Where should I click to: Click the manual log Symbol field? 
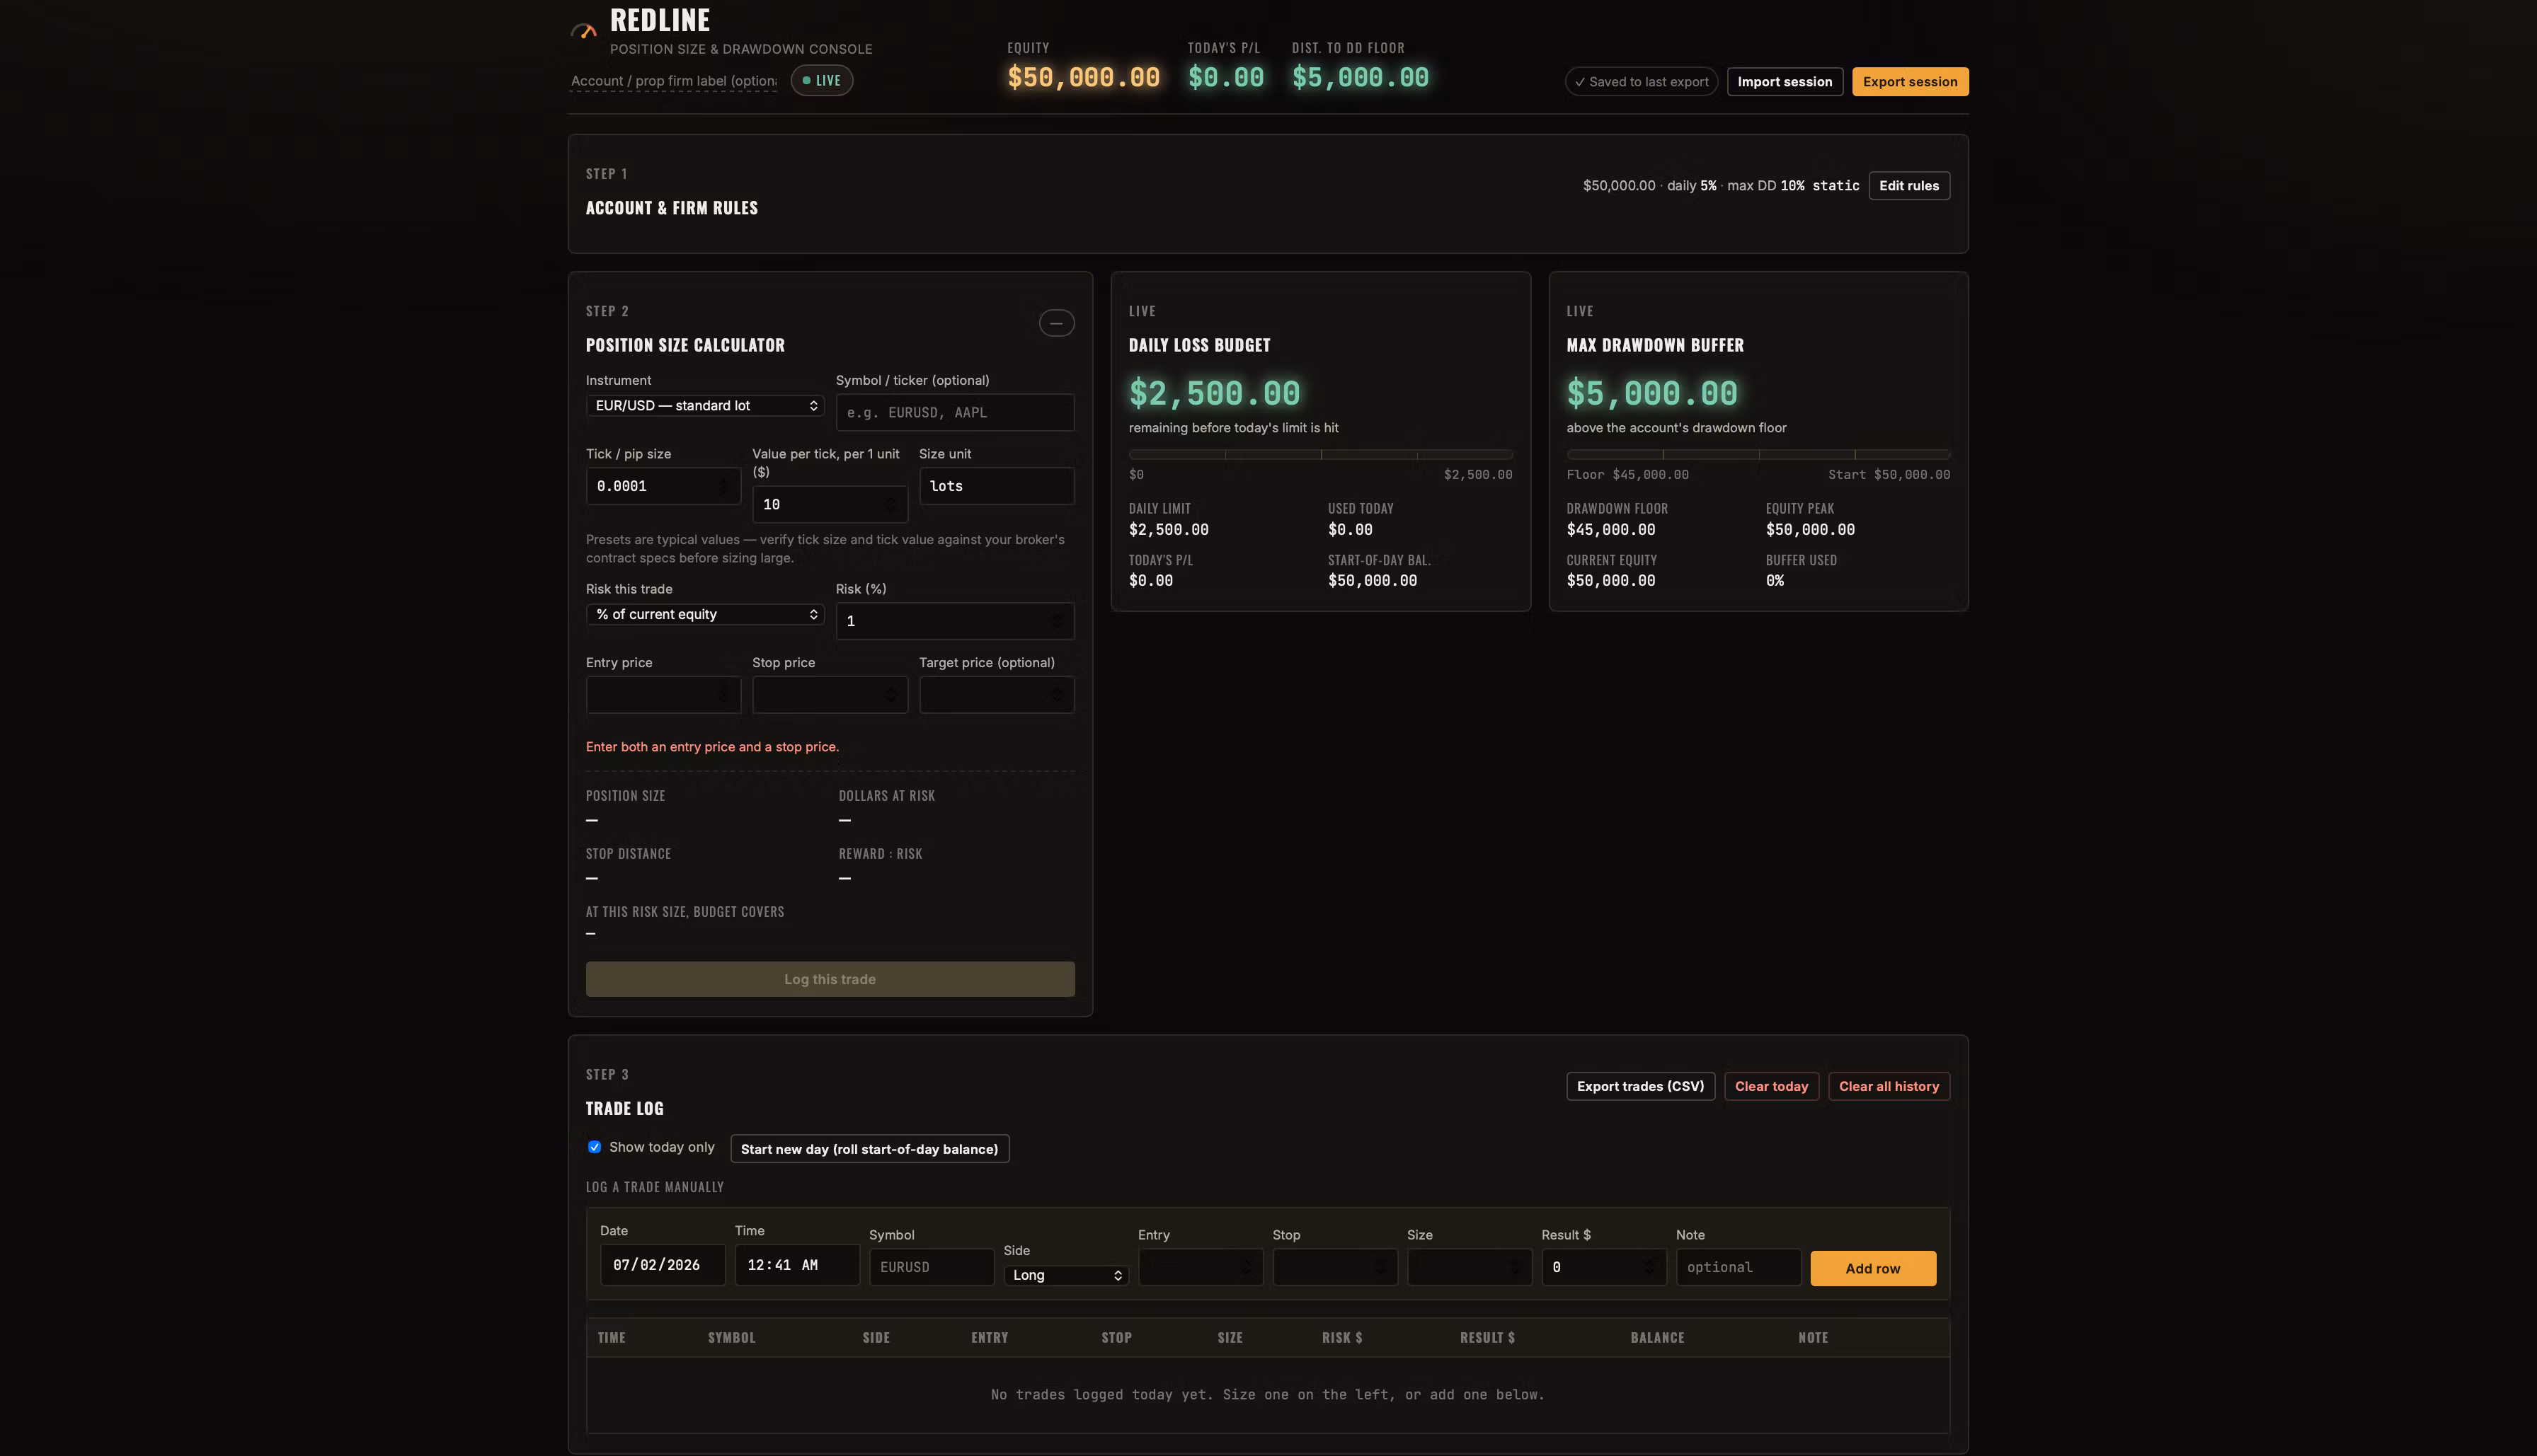pos(932,1267)
